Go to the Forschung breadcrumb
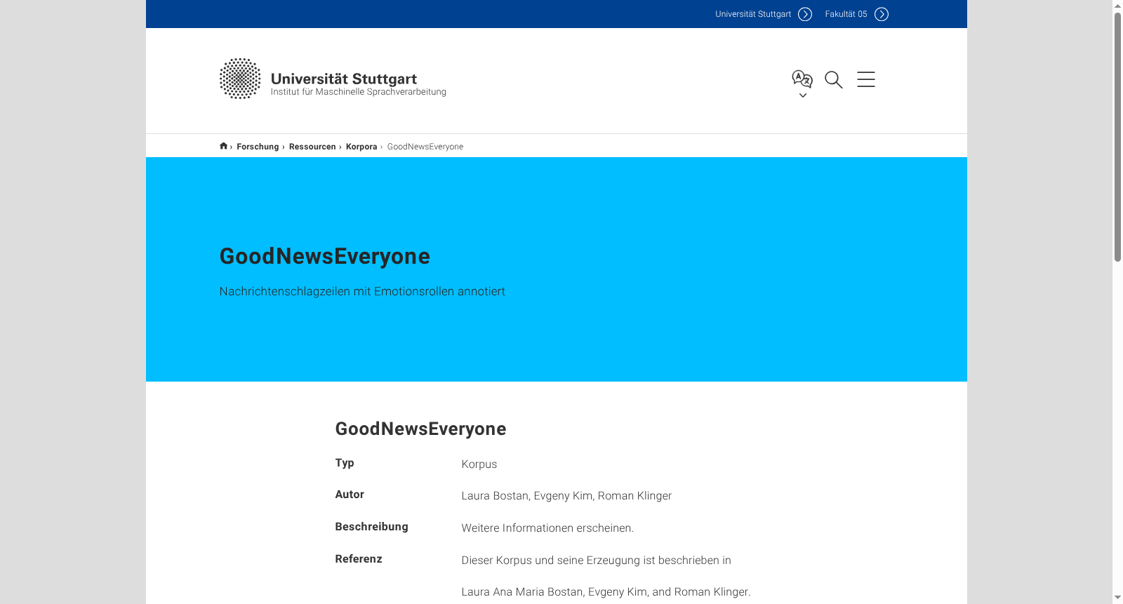 tap(258, 147)
